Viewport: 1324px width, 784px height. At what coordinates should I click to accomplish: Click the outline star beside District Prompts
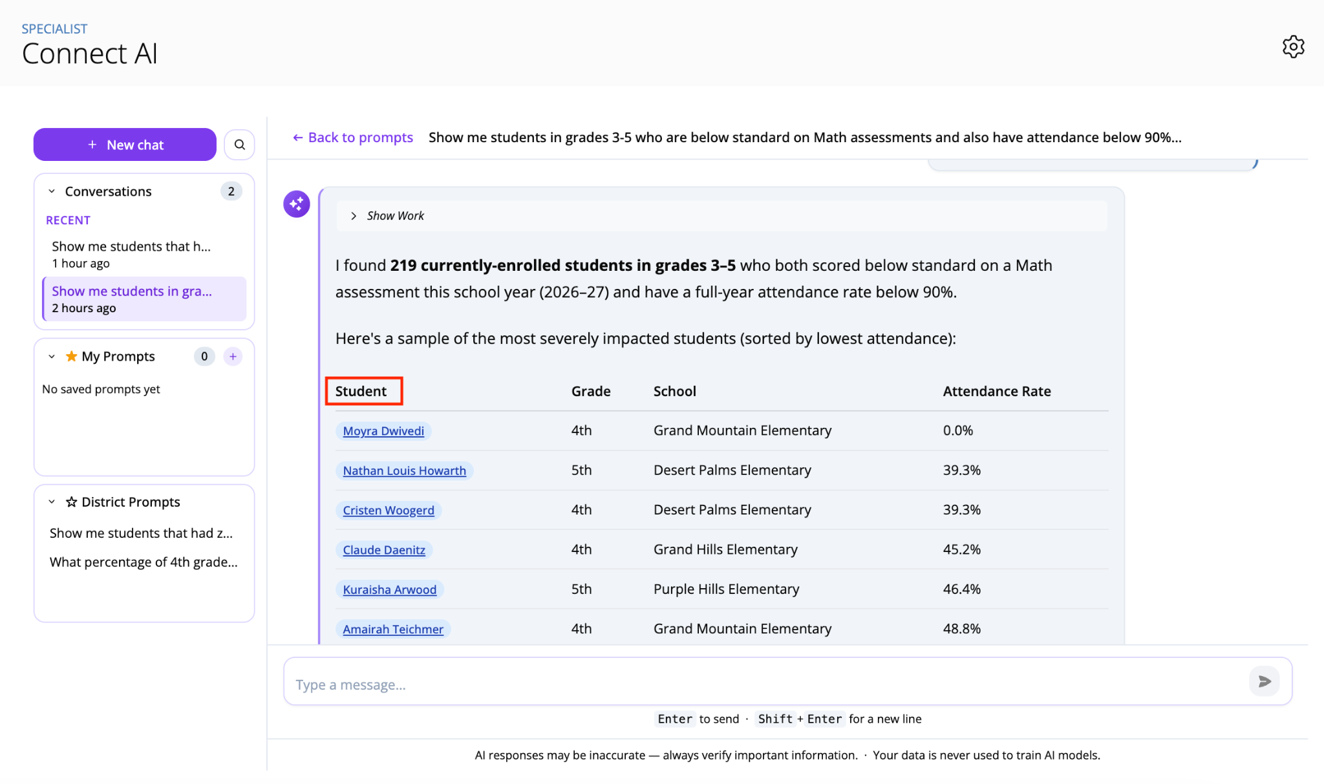(71, 502)
